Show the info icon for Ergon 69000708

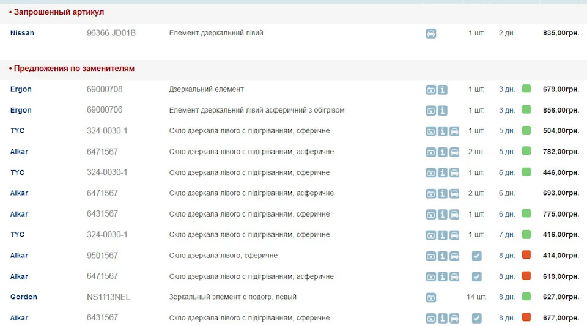tap(443, 90)
